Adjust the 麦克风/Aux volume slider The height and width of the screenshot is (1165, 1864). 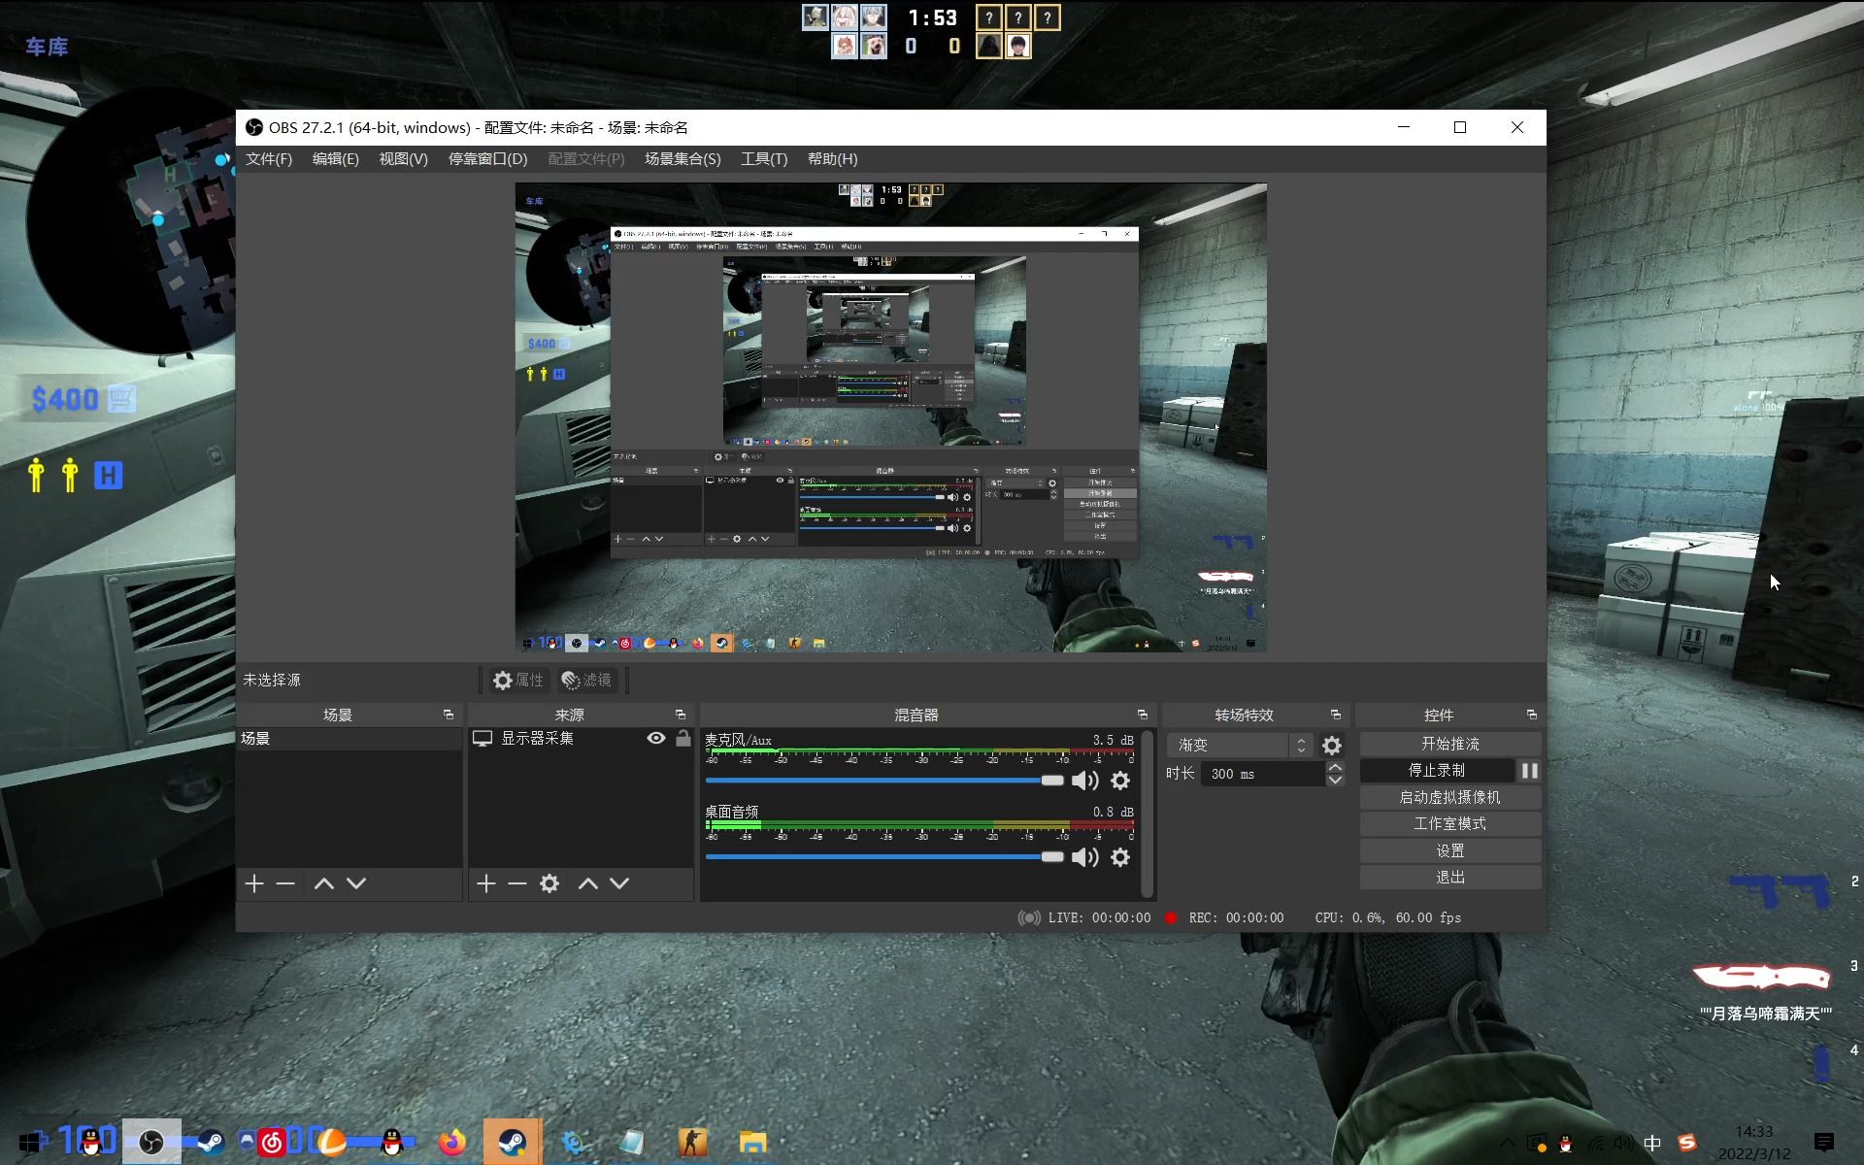point(884,781)
